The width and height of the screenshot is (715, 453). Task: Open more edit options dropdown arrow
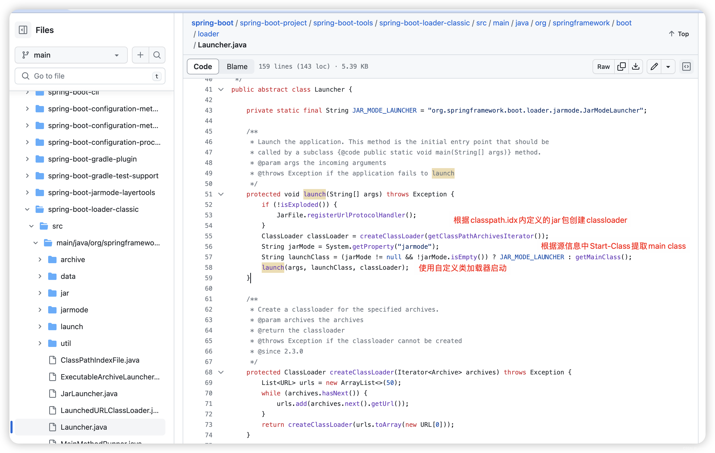tap(668, 67)
